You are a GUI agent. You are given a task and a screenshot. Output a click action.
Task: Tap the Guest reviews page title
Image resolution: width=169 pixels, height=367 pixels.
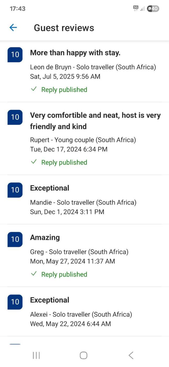64,28
